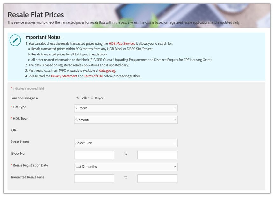Open the HDB Town dropdown showing Clementi

pos(126,120)
